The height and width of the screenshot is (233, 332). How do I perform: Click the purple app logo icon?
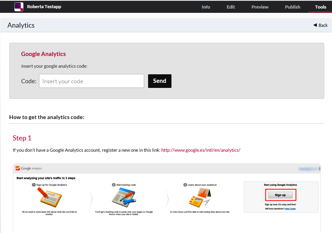[19, 7]
